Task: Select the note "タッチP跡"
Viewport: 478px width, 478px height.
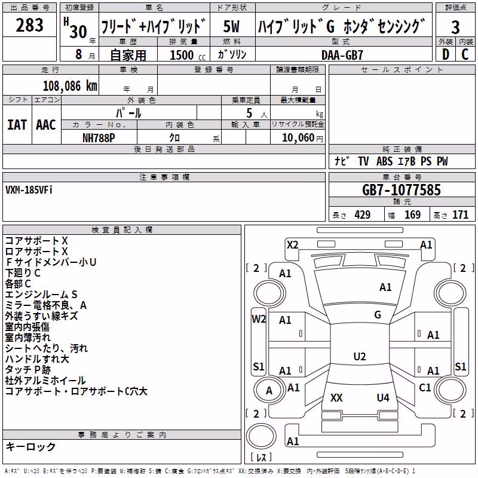Action: (x=27, y=369)
